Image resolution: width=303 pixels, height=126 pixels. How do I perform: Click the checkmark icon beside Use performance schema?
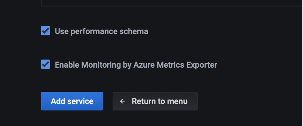[46, 31]
